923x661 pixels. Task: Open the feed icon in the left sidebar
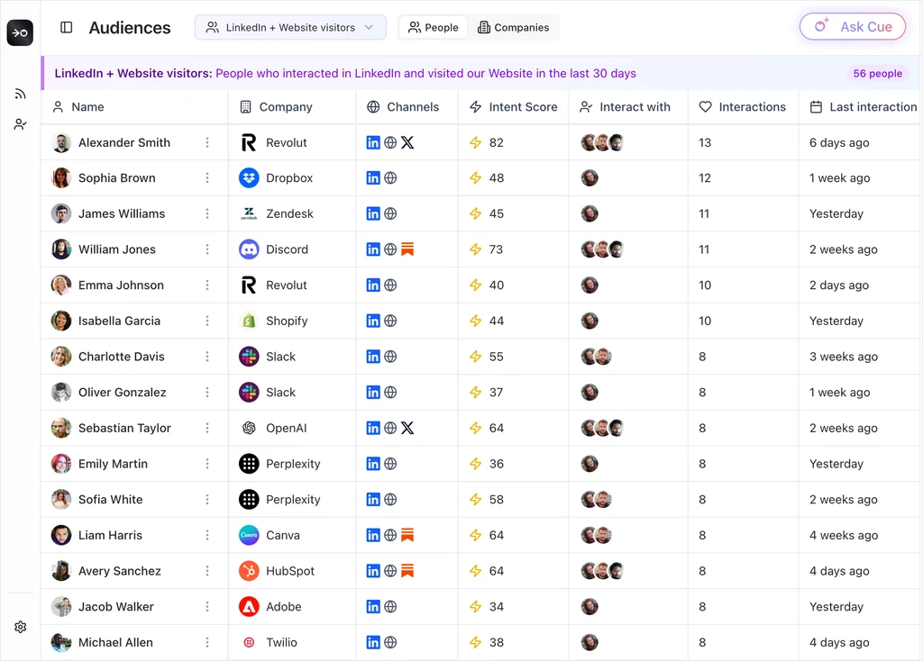[x=20, y=93]
